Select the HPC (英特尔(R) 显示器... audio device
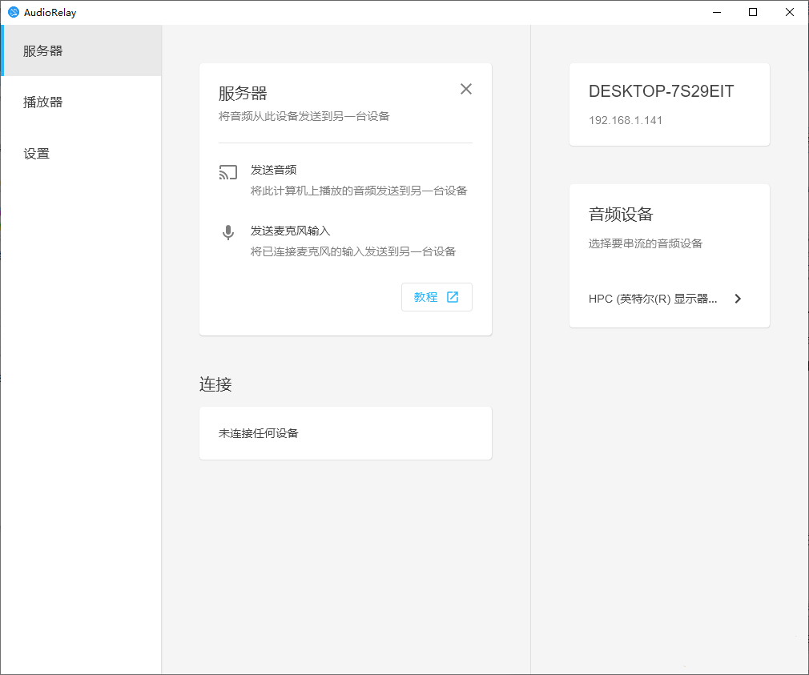 pos(669,299)
